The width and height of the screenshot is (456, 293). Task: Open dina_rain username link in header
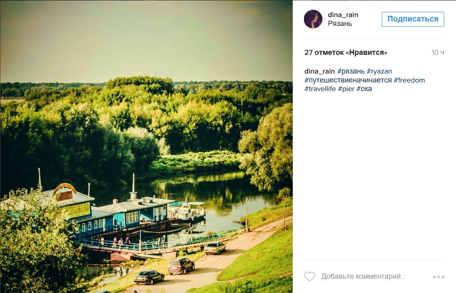(x=343, y=15)
